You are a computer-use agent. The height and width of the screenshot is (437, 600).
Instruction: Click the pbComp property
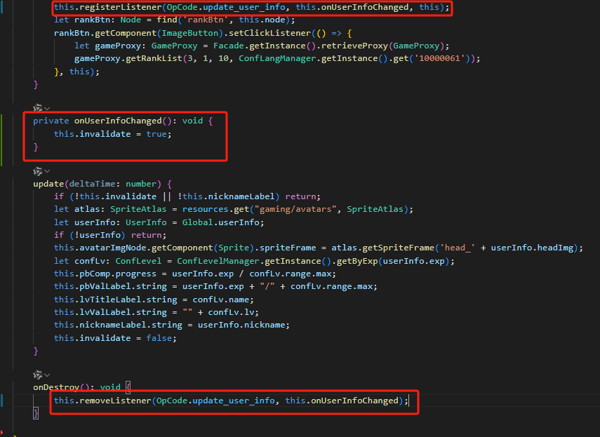pyautogui.click(x=95, y=274)
